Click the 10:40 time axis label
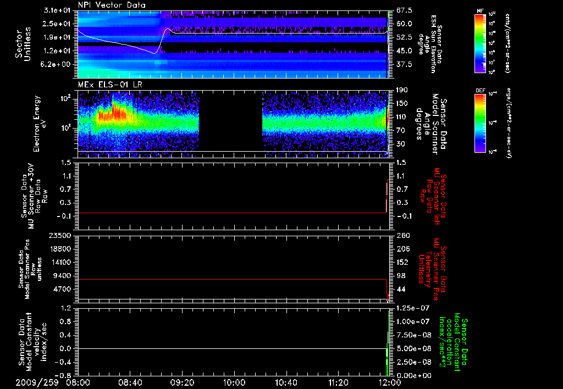 coord(286,382)
